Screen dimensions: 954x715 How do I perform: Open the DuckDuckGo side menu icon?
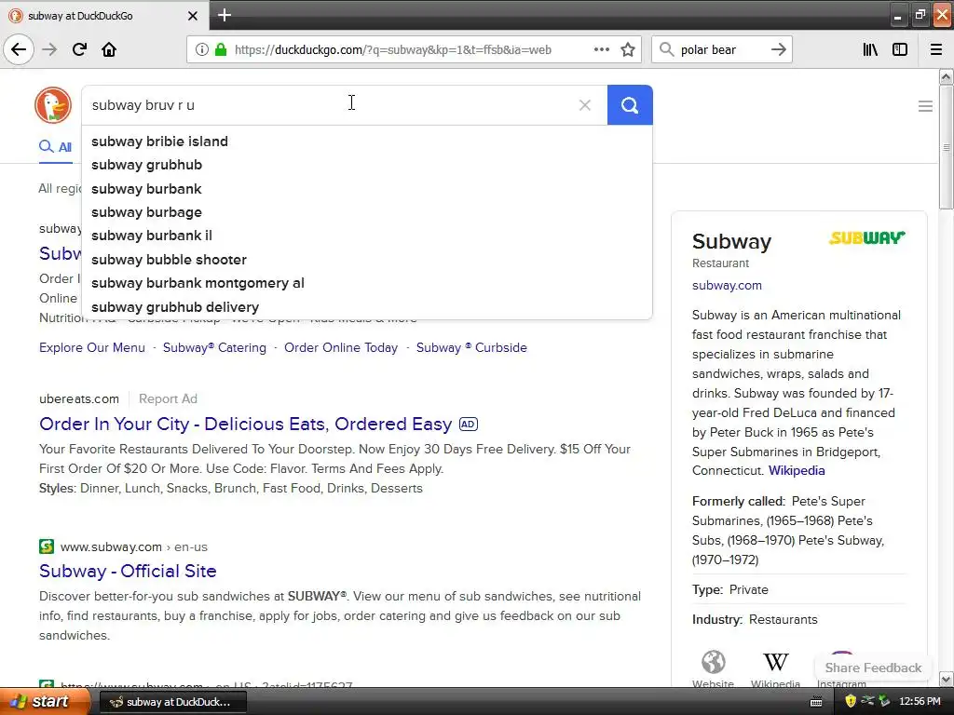tap(925, 106)
